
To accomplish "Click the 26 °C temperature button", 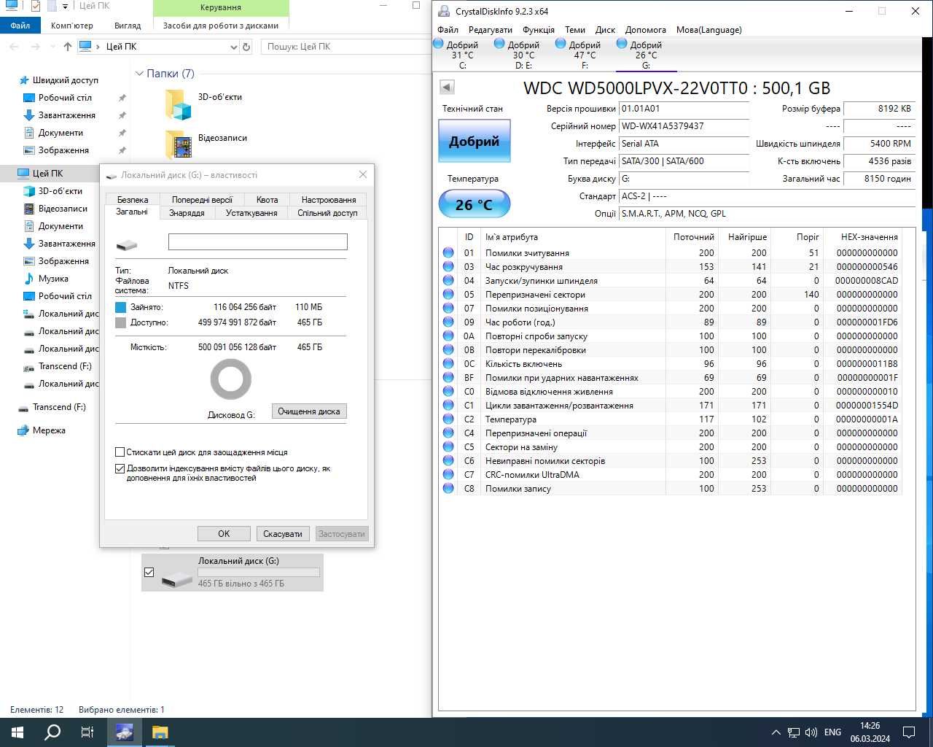I will 475,204.
